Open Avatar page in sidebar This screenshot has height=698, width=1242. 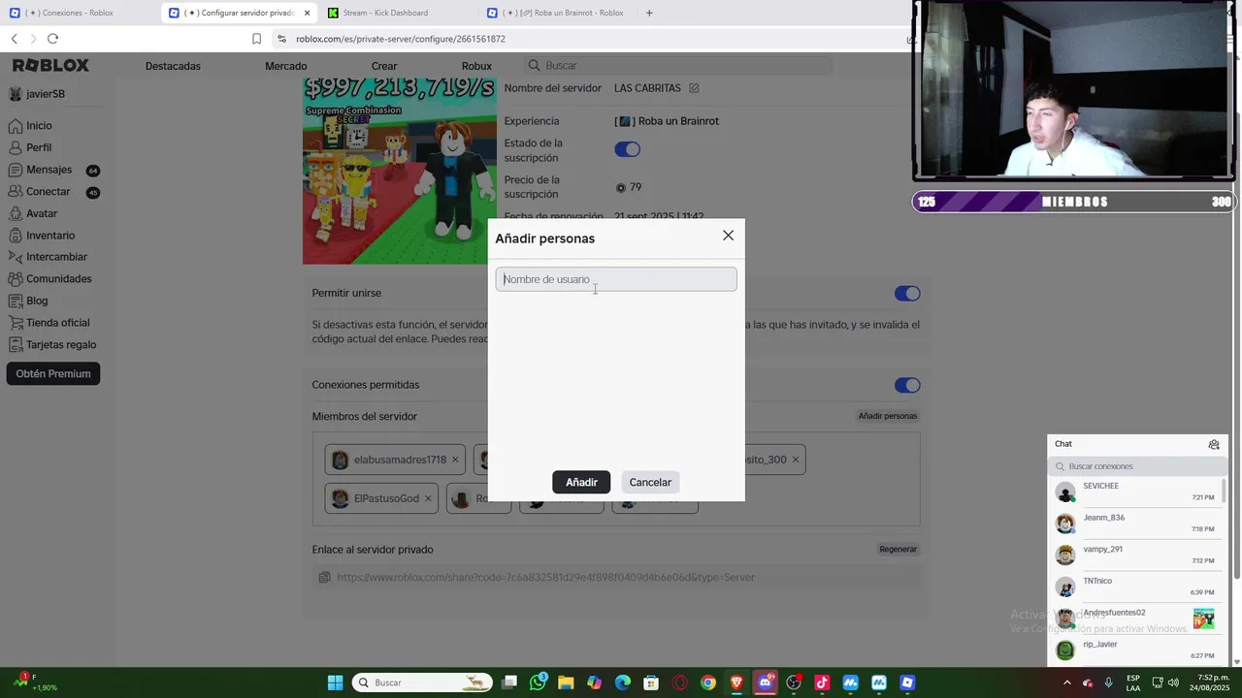(x=42, y=213)
